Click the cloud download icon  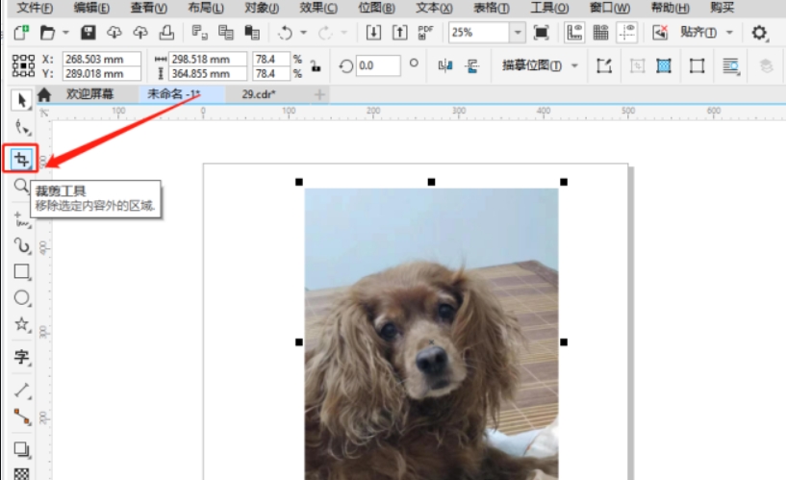(114, 33)
